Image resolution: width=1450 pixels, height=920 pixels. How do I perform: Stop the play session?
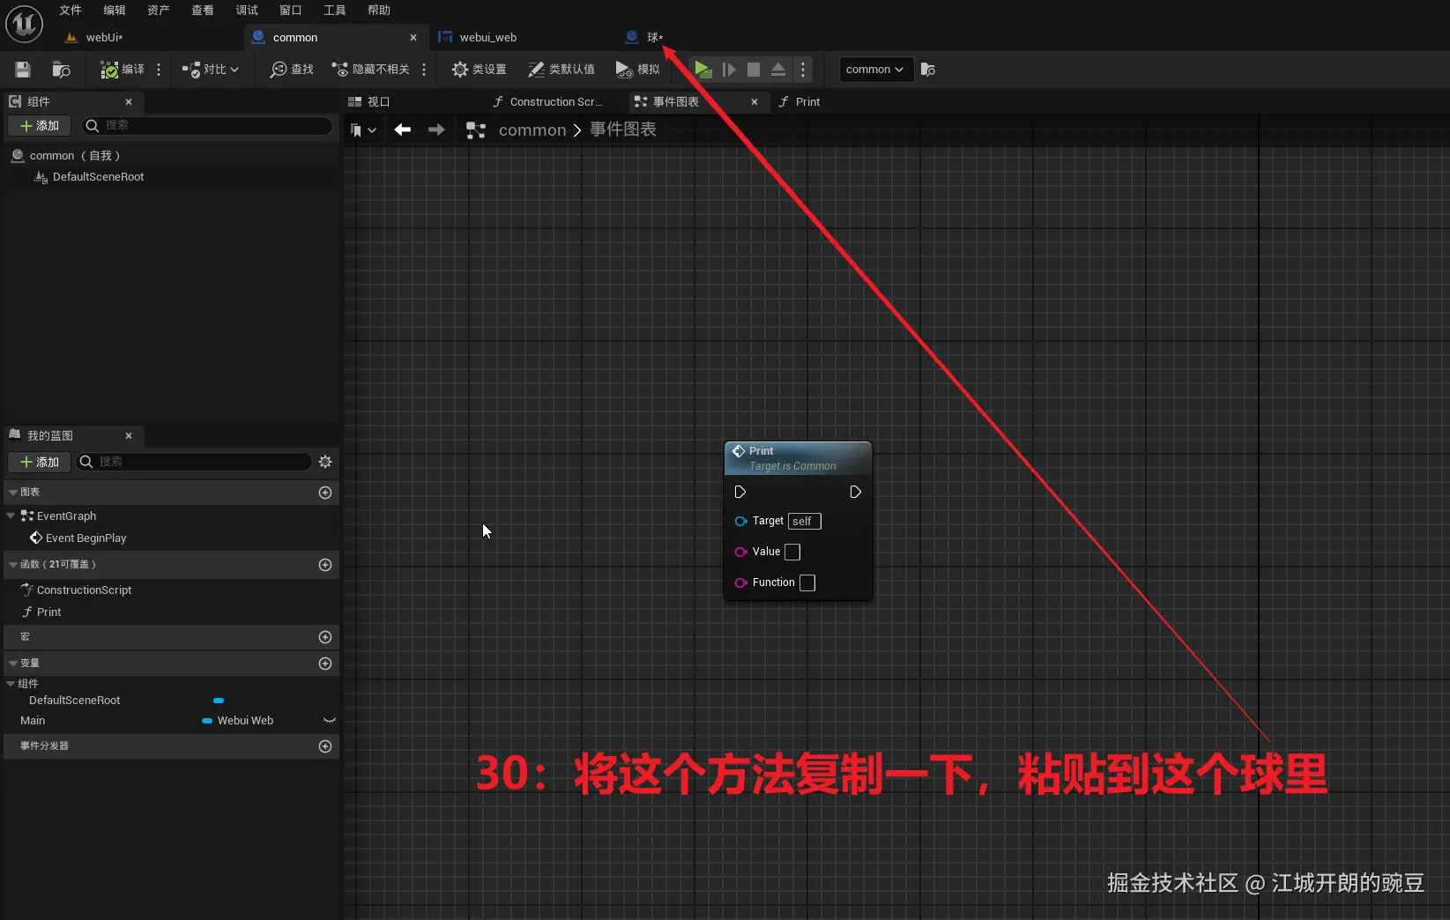point(754,70)
